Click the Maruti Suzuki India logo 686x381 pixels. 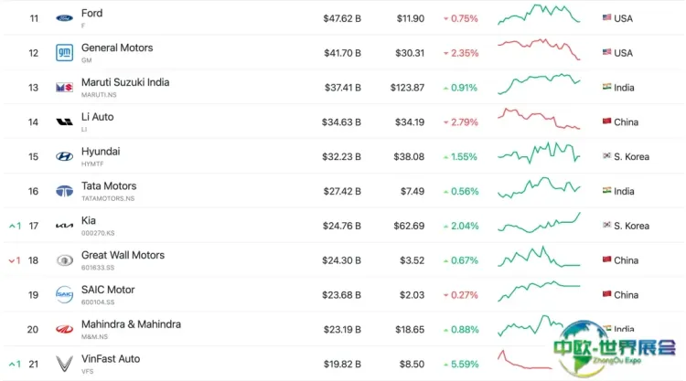(64, 88)
